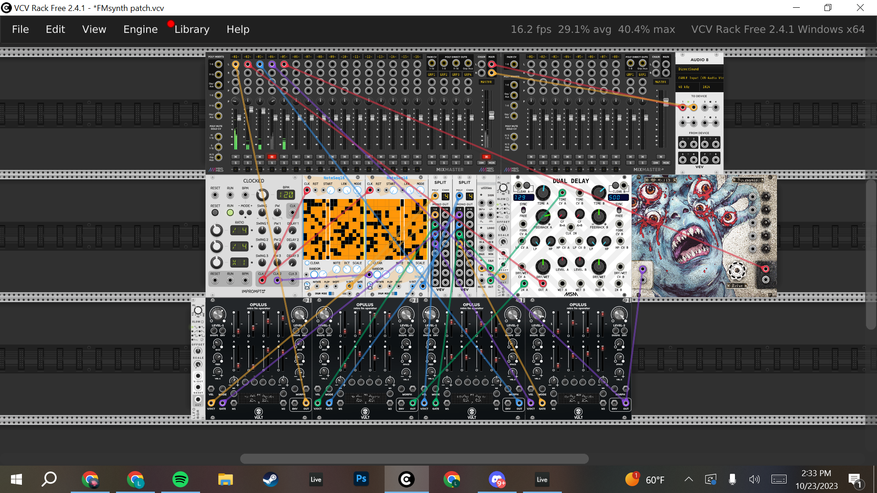877x493 pixels.
Task: Click Main L output jack on first MixMaster
Action: [491, 64]
